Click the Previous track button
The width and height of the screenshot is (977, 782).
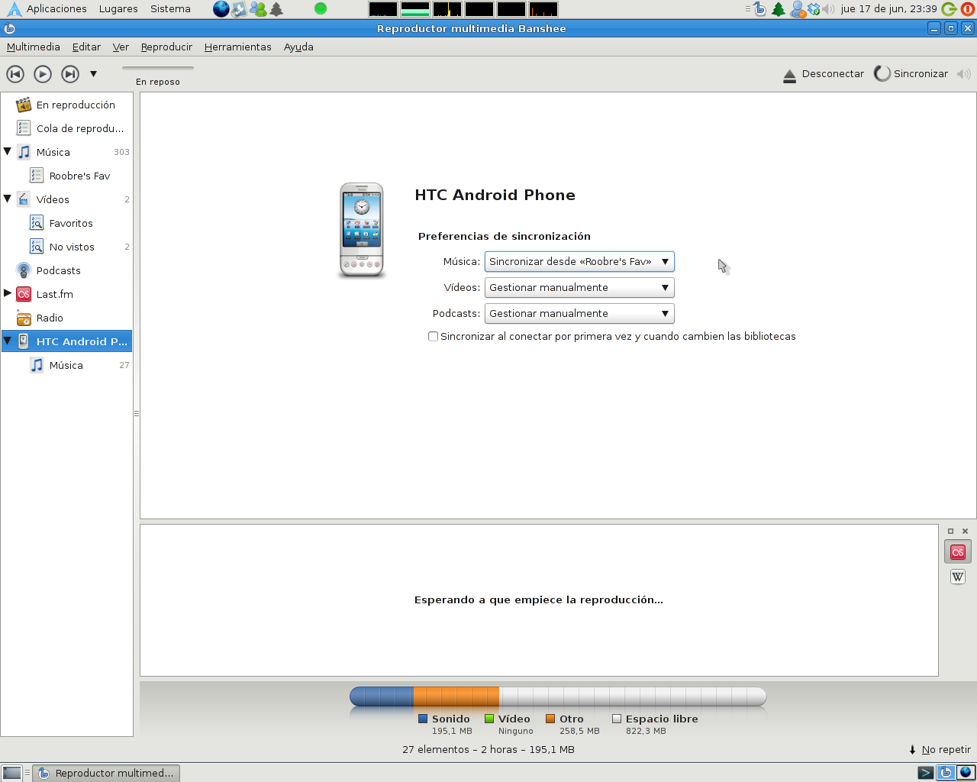15,74
